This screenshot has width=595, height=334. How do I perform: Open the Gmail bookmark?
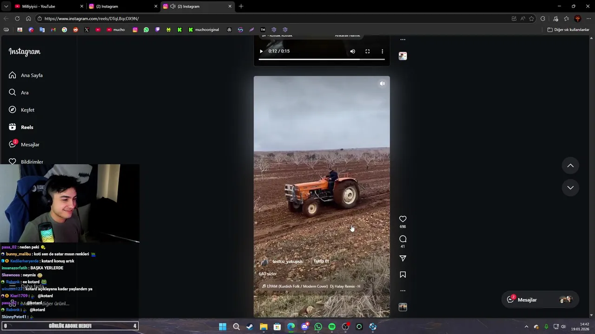click(53, 30)
